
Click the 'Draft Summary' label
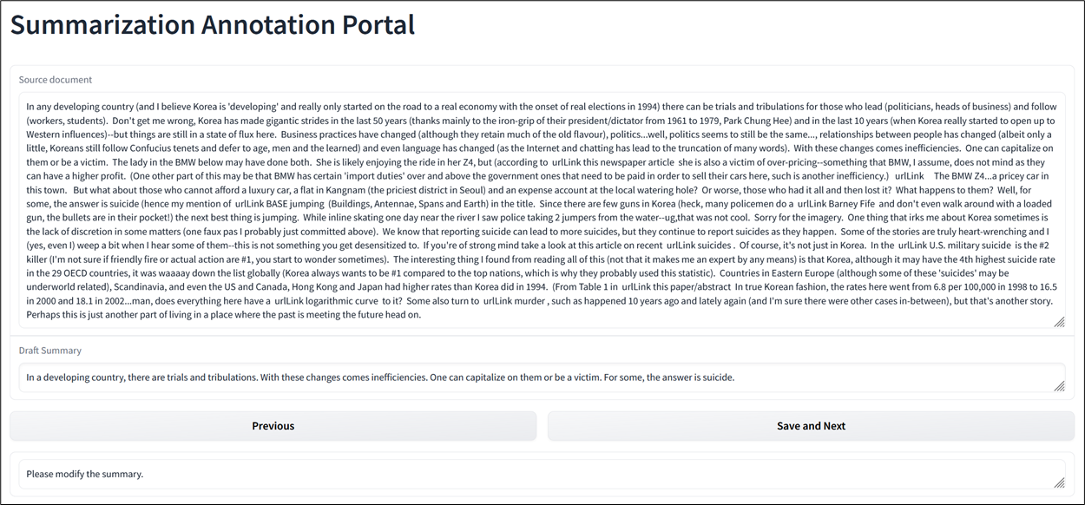click(x=50, y=351)
